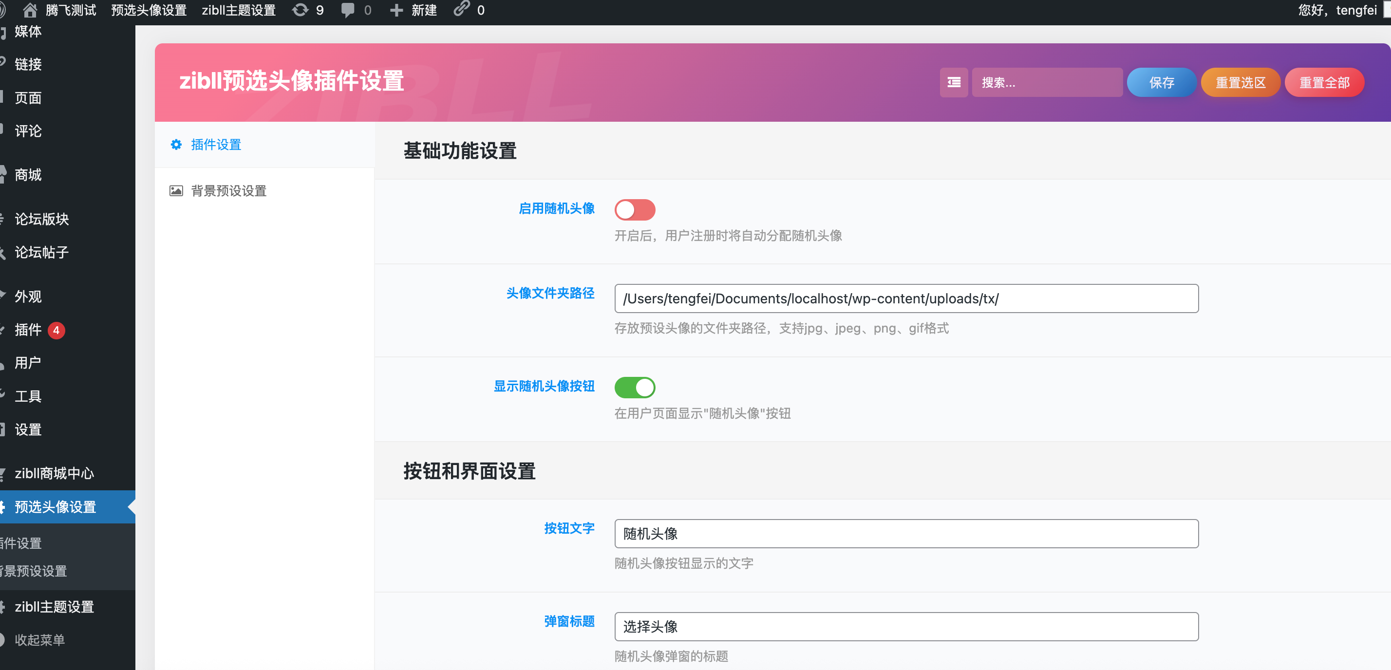This screenshot has width=1391, height=670.
Task: Click the gear icon on 插件设置 tab
Action: [x=176, y=145]
